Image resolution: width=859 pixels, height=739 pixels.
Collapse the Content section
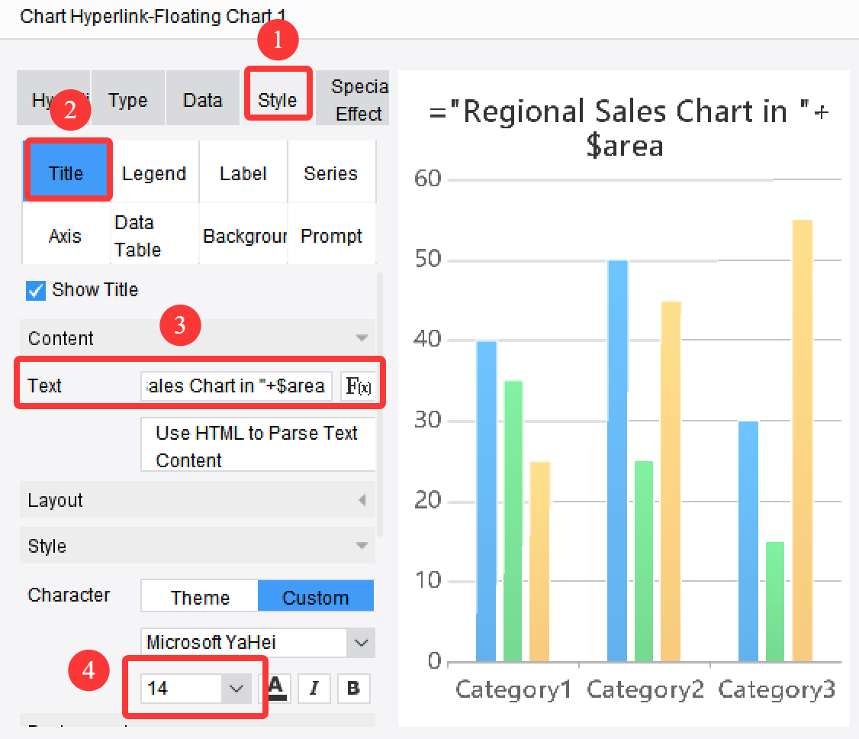point(198,337)
